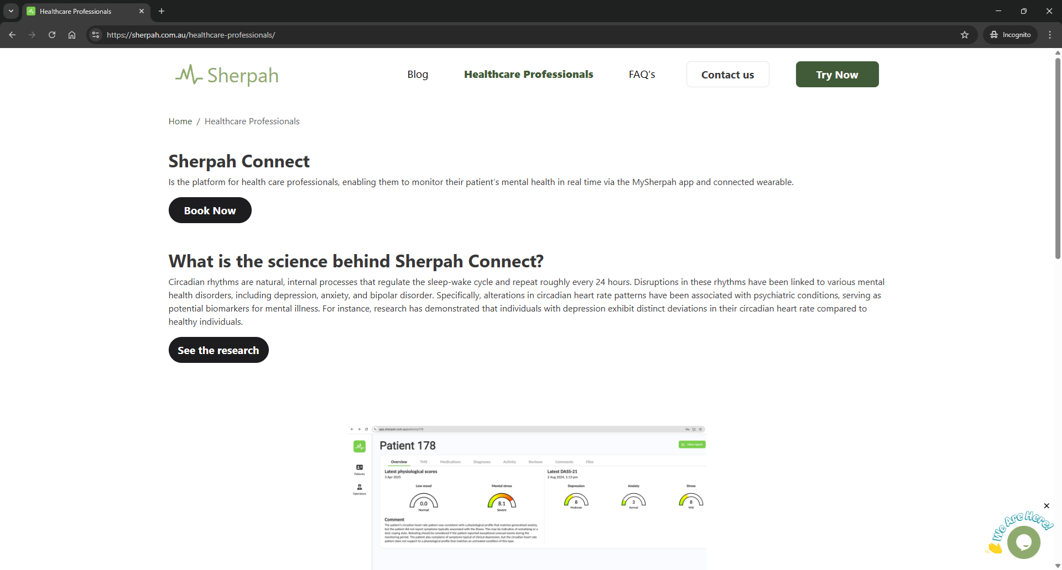Select Healthcare Professionals in navigation

528,75
